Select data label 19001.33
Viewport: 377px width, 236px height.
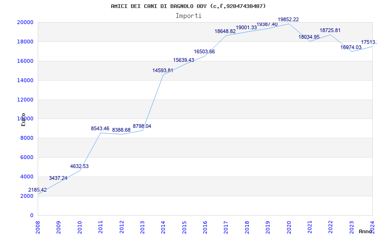246,28
